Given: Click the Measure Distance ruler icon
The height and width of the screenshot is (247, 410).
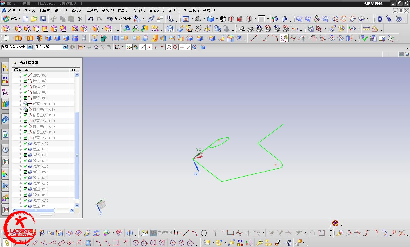Looking at the screenshot, I should (366, 29).
